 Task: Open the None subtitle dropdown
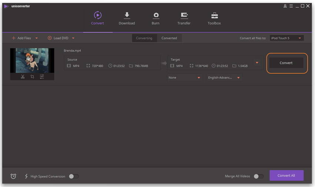pos(184,78)
